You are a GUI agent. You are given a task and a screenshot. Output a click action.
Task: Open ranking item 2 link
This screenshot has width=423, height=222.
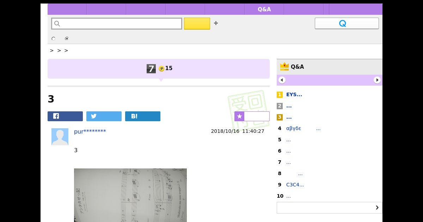pyautogui.click(x=289, y=106)
